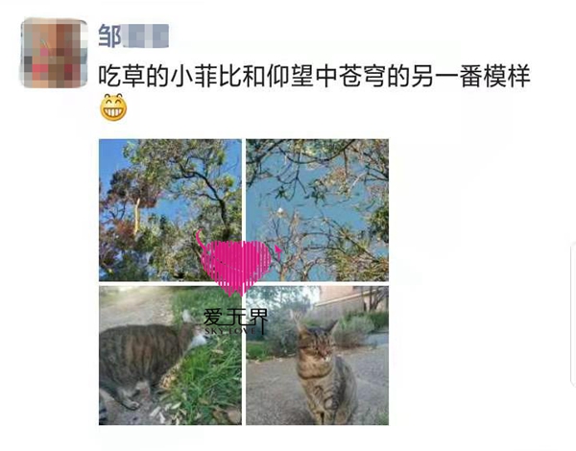Open the top-right bare branches photo

[x=318, y=210]
